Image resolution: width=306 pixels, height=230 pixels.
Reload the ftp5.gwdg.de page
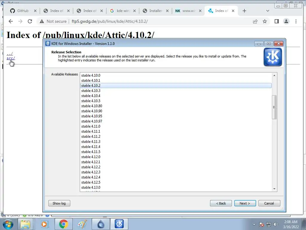click(x=30, y=21)
